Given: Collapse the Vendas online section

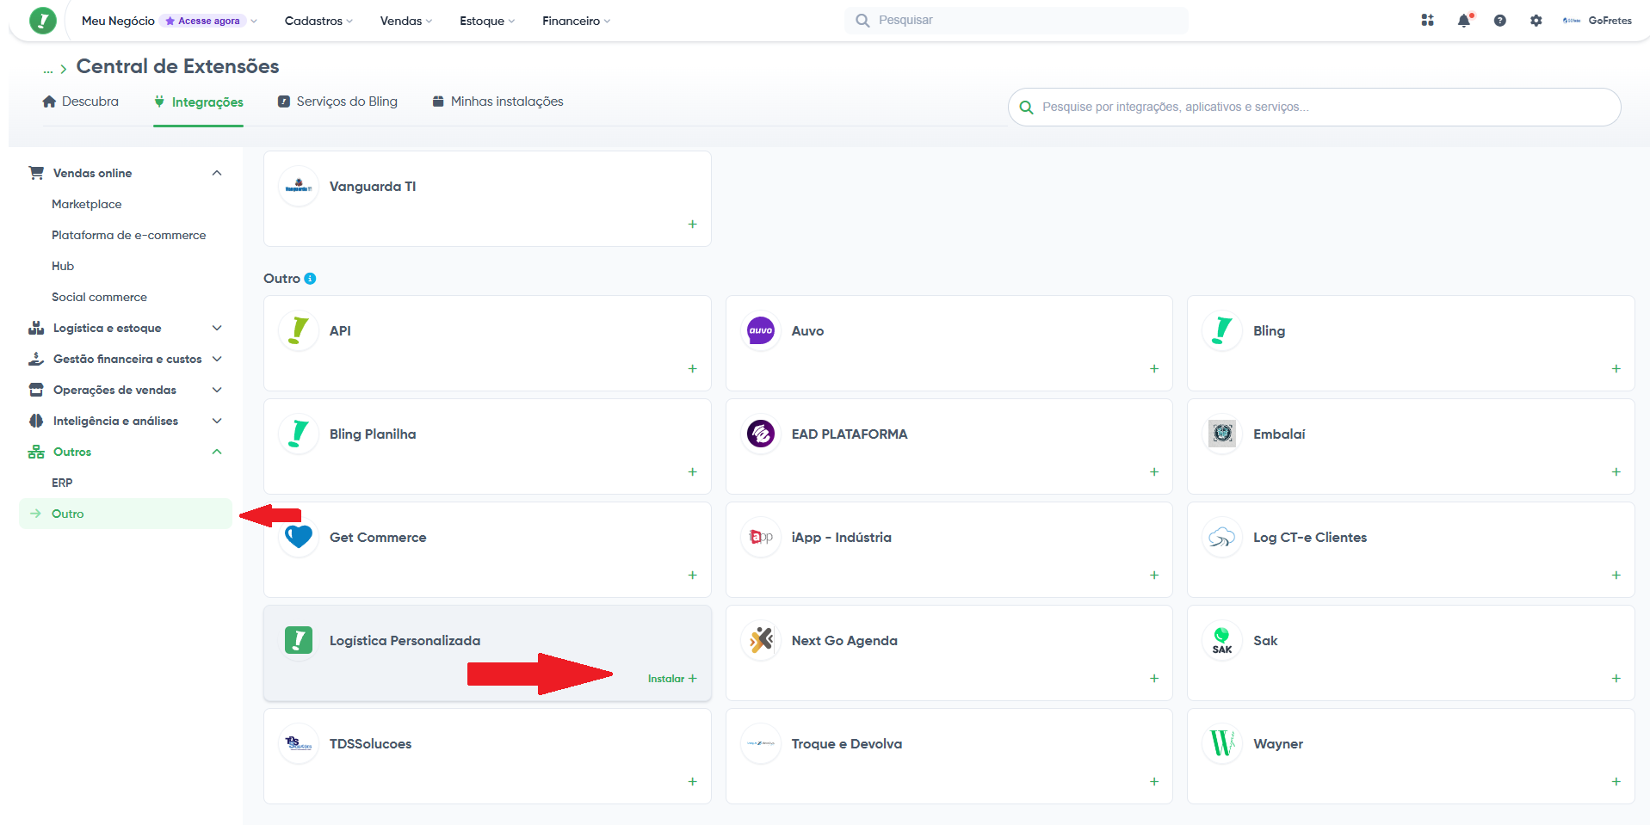Looking at the screenshot, I should 217,173.
